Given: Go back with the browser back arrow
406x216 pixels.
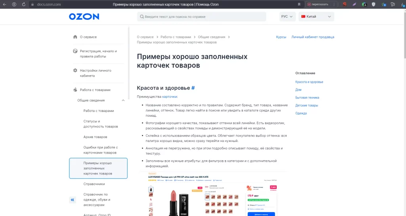Looking at the screenshot, I should 4,4.
